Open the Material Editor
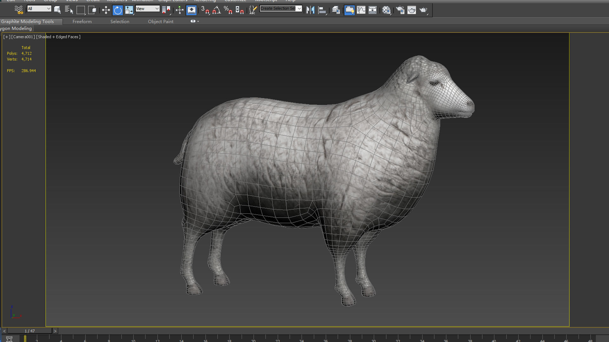Viewport: 609px width, 342px height. pyautogui.click(x=387, y=10)
